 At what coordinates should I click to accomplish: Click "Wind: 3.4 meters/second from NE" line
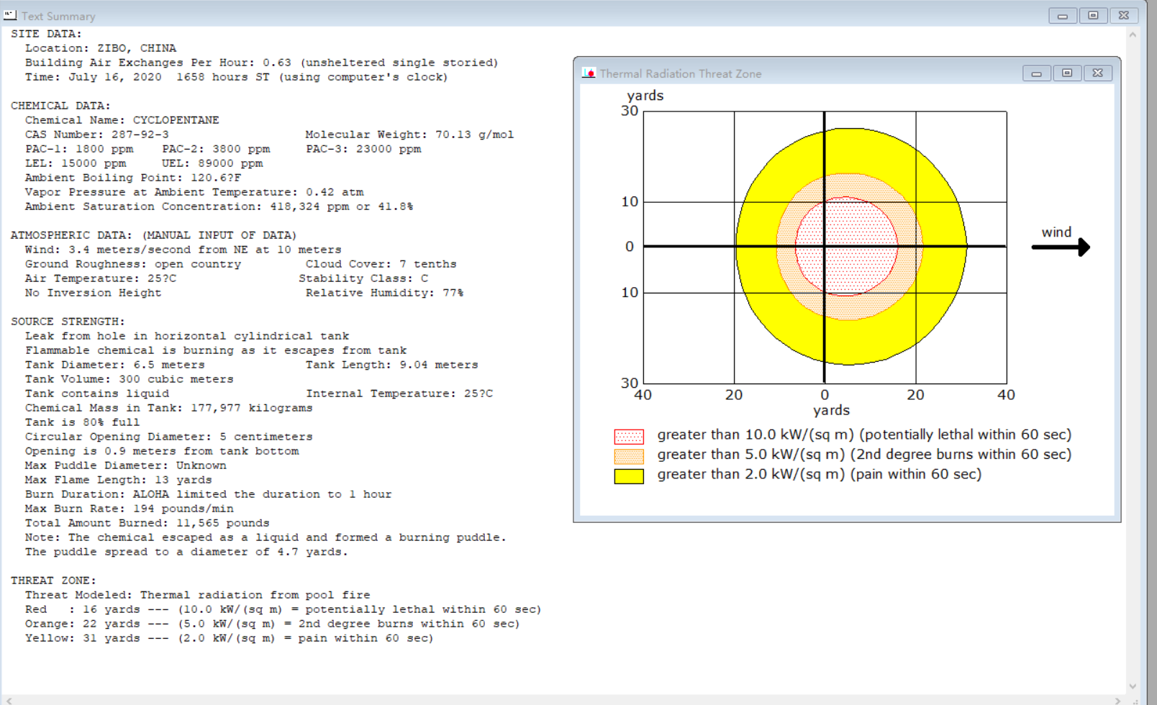pos(183,250)
